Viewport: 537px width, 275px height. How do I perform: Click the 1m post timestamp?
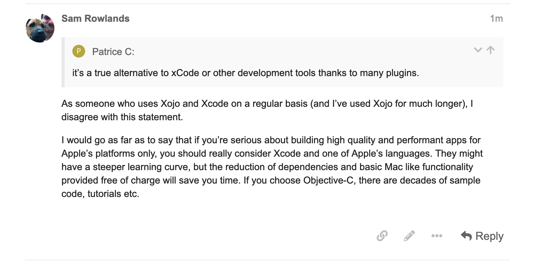496,19
